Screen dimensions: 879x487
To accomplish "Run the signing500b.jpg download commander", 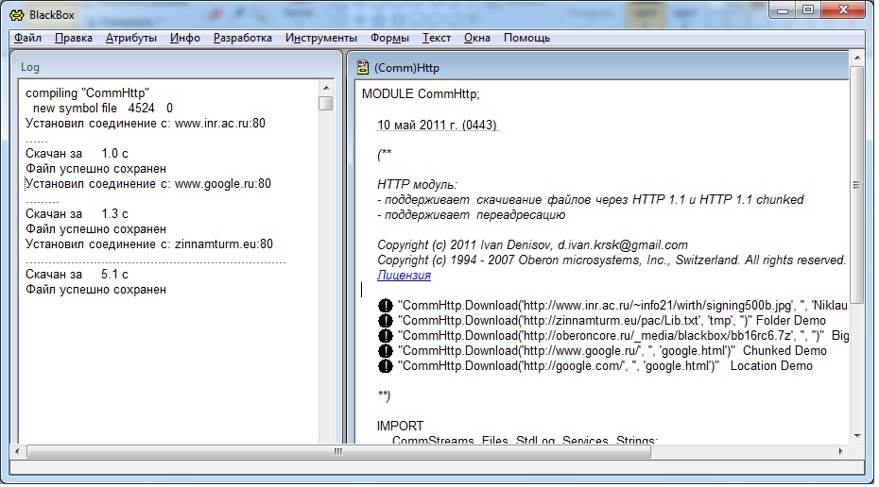I will 385,306.
